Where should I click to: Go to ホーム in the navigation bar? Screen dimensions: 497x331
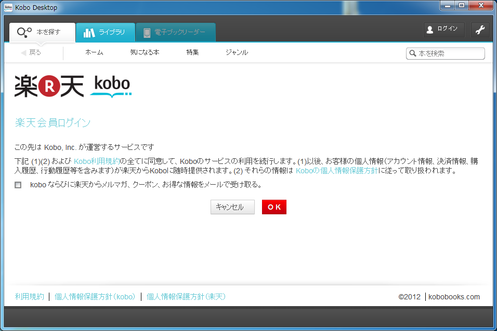pos(94,52)
